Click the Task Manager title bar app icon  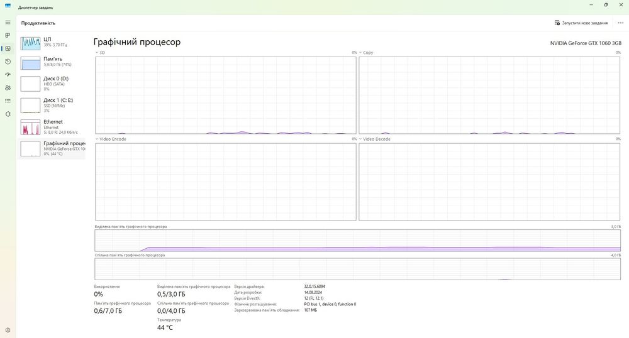tap(8, 6)
